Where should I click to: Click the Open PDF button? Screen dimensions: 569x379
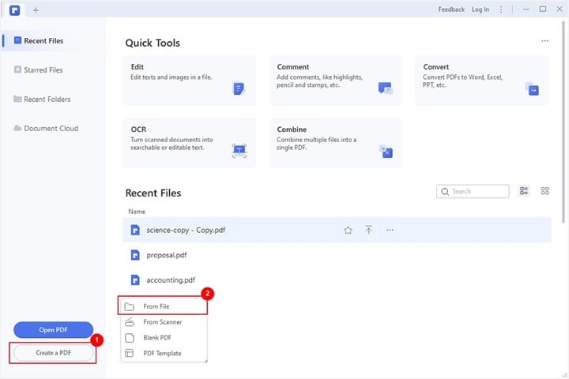(x=53, y=330)
